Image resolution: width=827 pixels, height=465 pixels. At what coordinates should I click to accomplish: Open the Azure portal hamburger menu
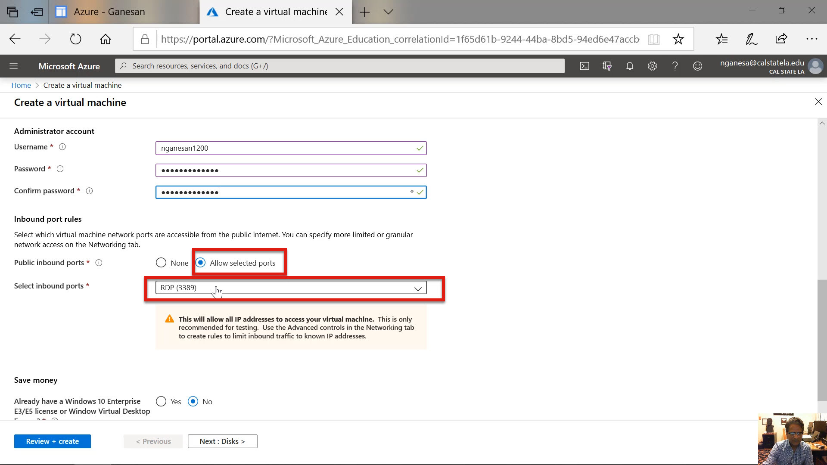(x=13, y=66)
